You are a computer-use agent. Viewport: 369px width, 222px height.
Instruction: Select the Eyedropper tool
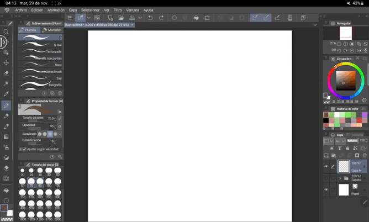[6, 94]
